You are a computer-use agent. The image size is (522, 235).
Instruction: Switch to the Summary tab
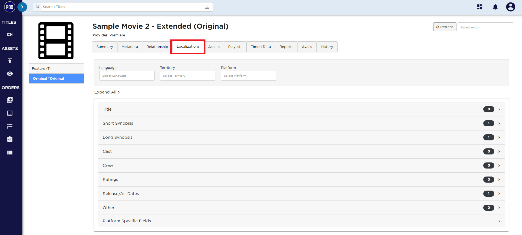105,47
